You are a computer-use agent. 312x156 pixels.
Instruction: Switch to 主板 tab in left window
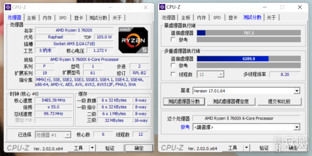tap(32, 18)
